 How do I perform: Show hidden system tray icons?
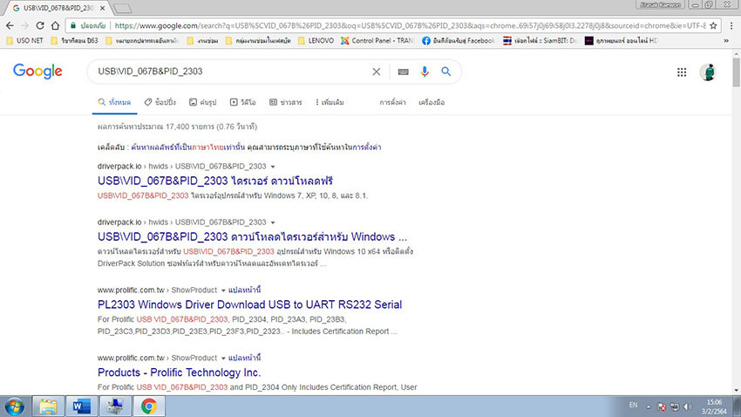(x=649, y=407)
